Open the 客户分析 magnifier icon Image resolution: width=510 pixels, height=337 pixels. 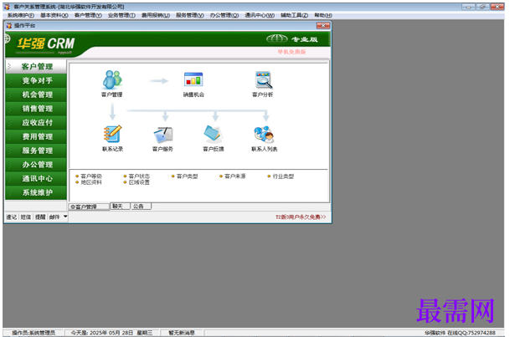pos(263,80)
